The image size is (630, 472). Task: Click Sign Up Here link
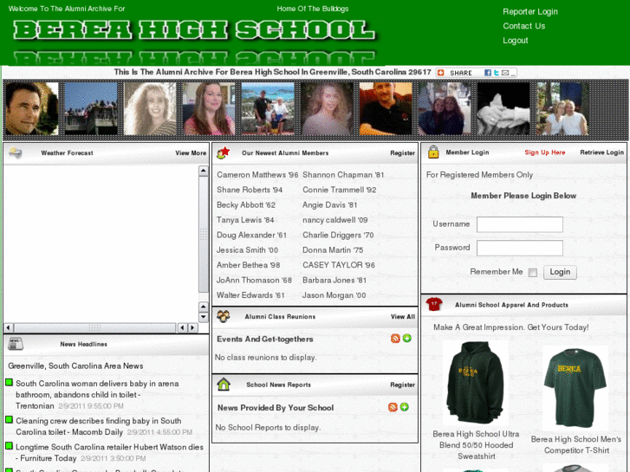pos(545,152)
